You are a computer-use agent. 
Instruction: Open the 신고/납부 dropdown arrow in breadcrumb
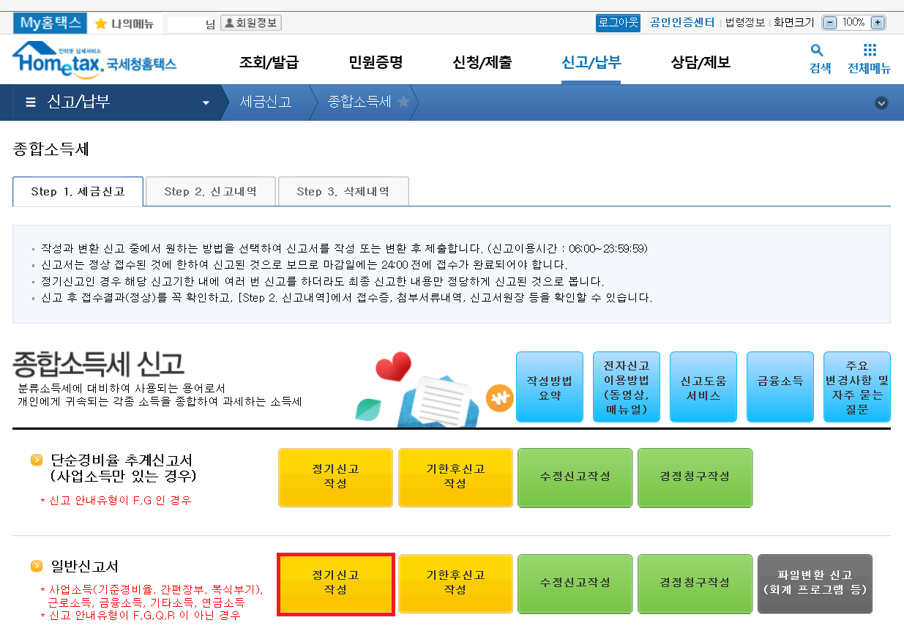click(206, 102)
